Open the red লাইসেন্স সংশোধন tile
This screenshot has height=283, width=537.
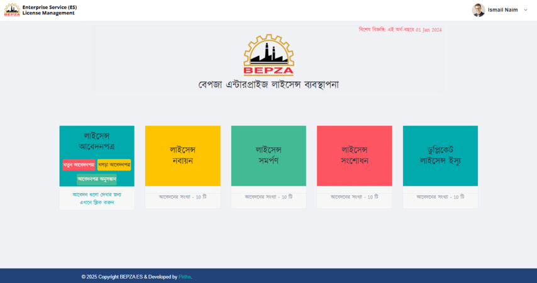355,156
